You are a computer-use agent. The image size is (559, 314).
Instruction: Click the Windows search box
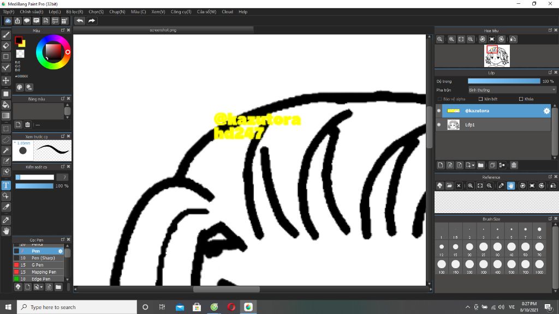pos(76,307)
